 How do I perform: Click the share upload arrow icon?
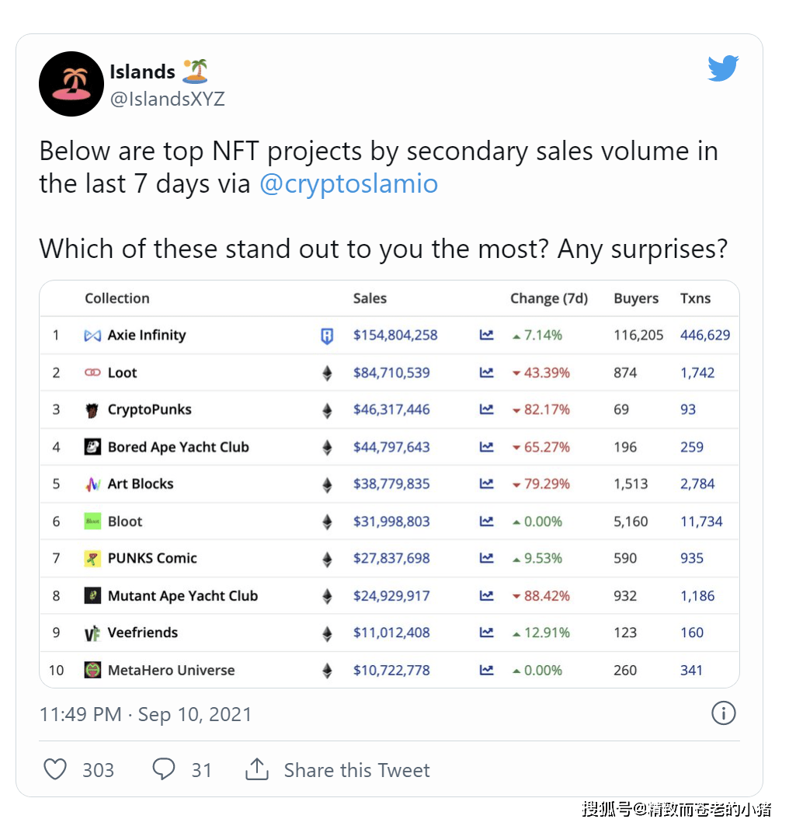[257, 769]
